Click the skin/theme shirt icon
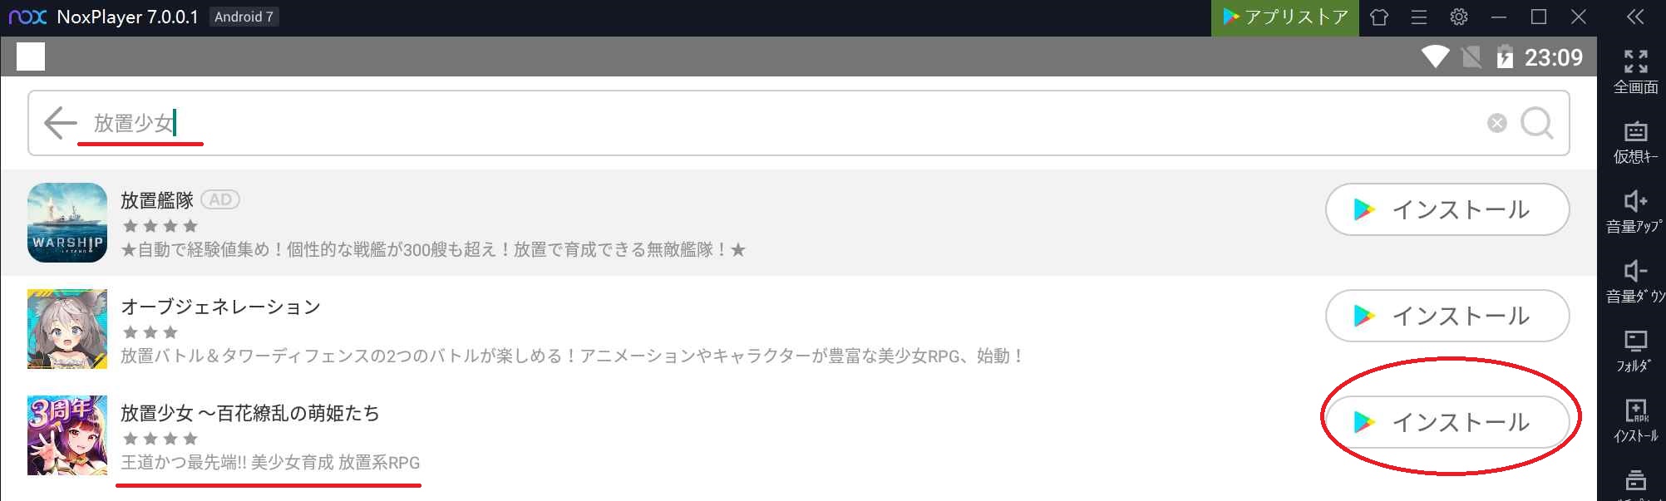The image size is (1666, 501). [x=1379, y=17]
